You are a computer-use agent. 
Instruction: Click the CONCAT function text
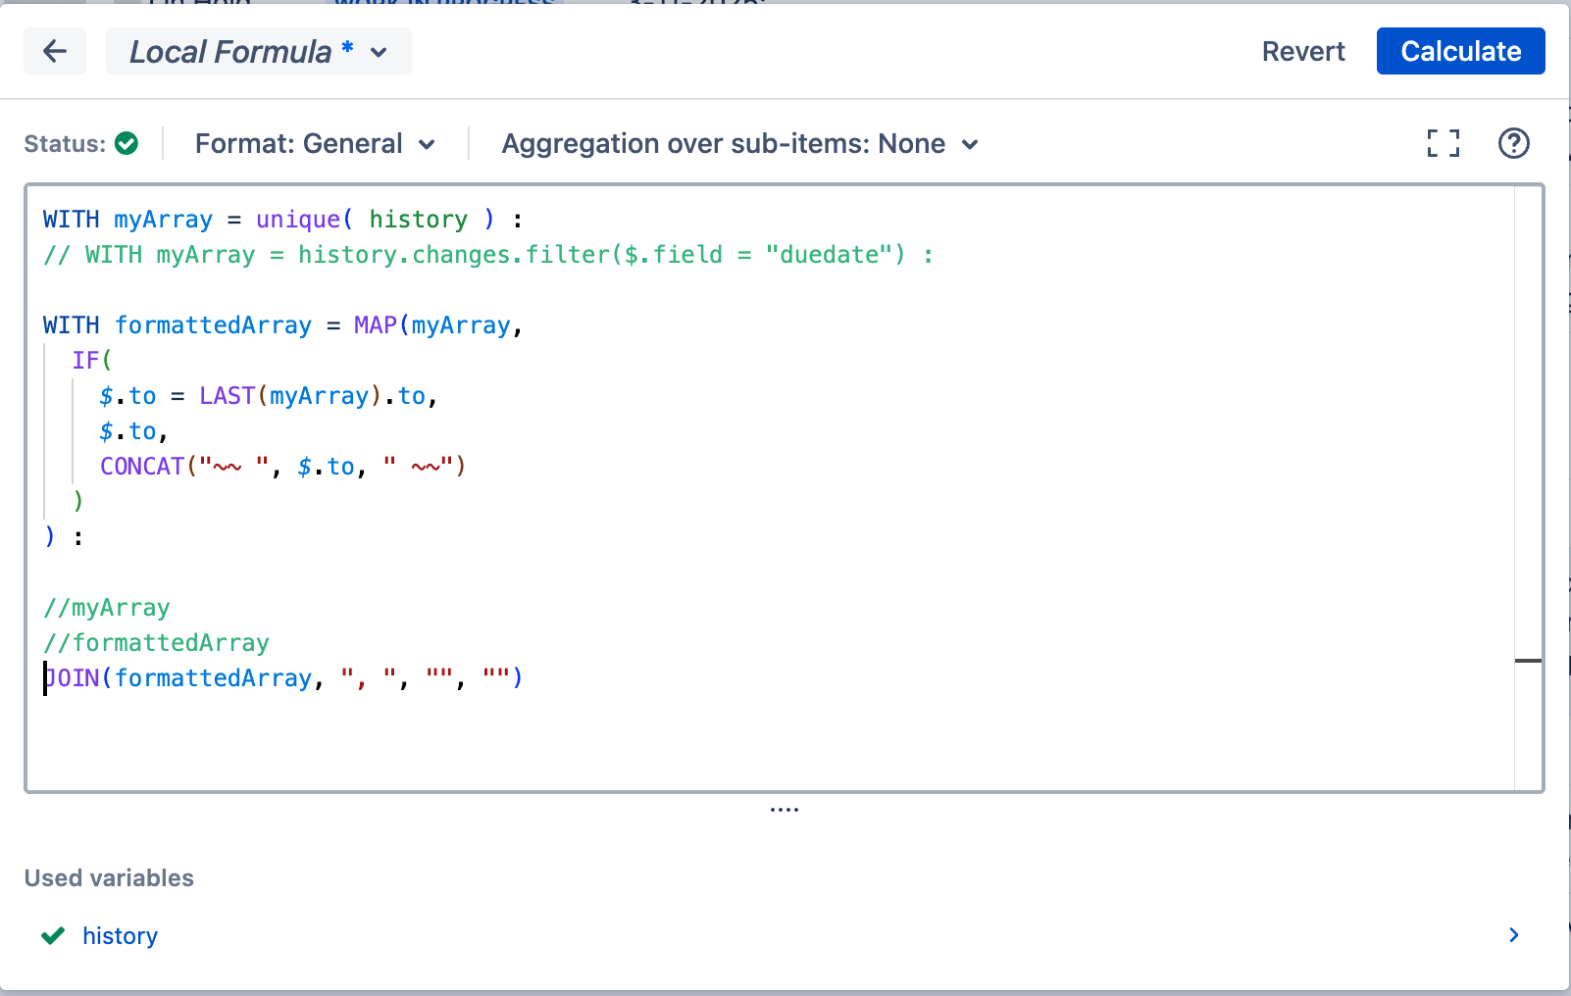point(142,467)
